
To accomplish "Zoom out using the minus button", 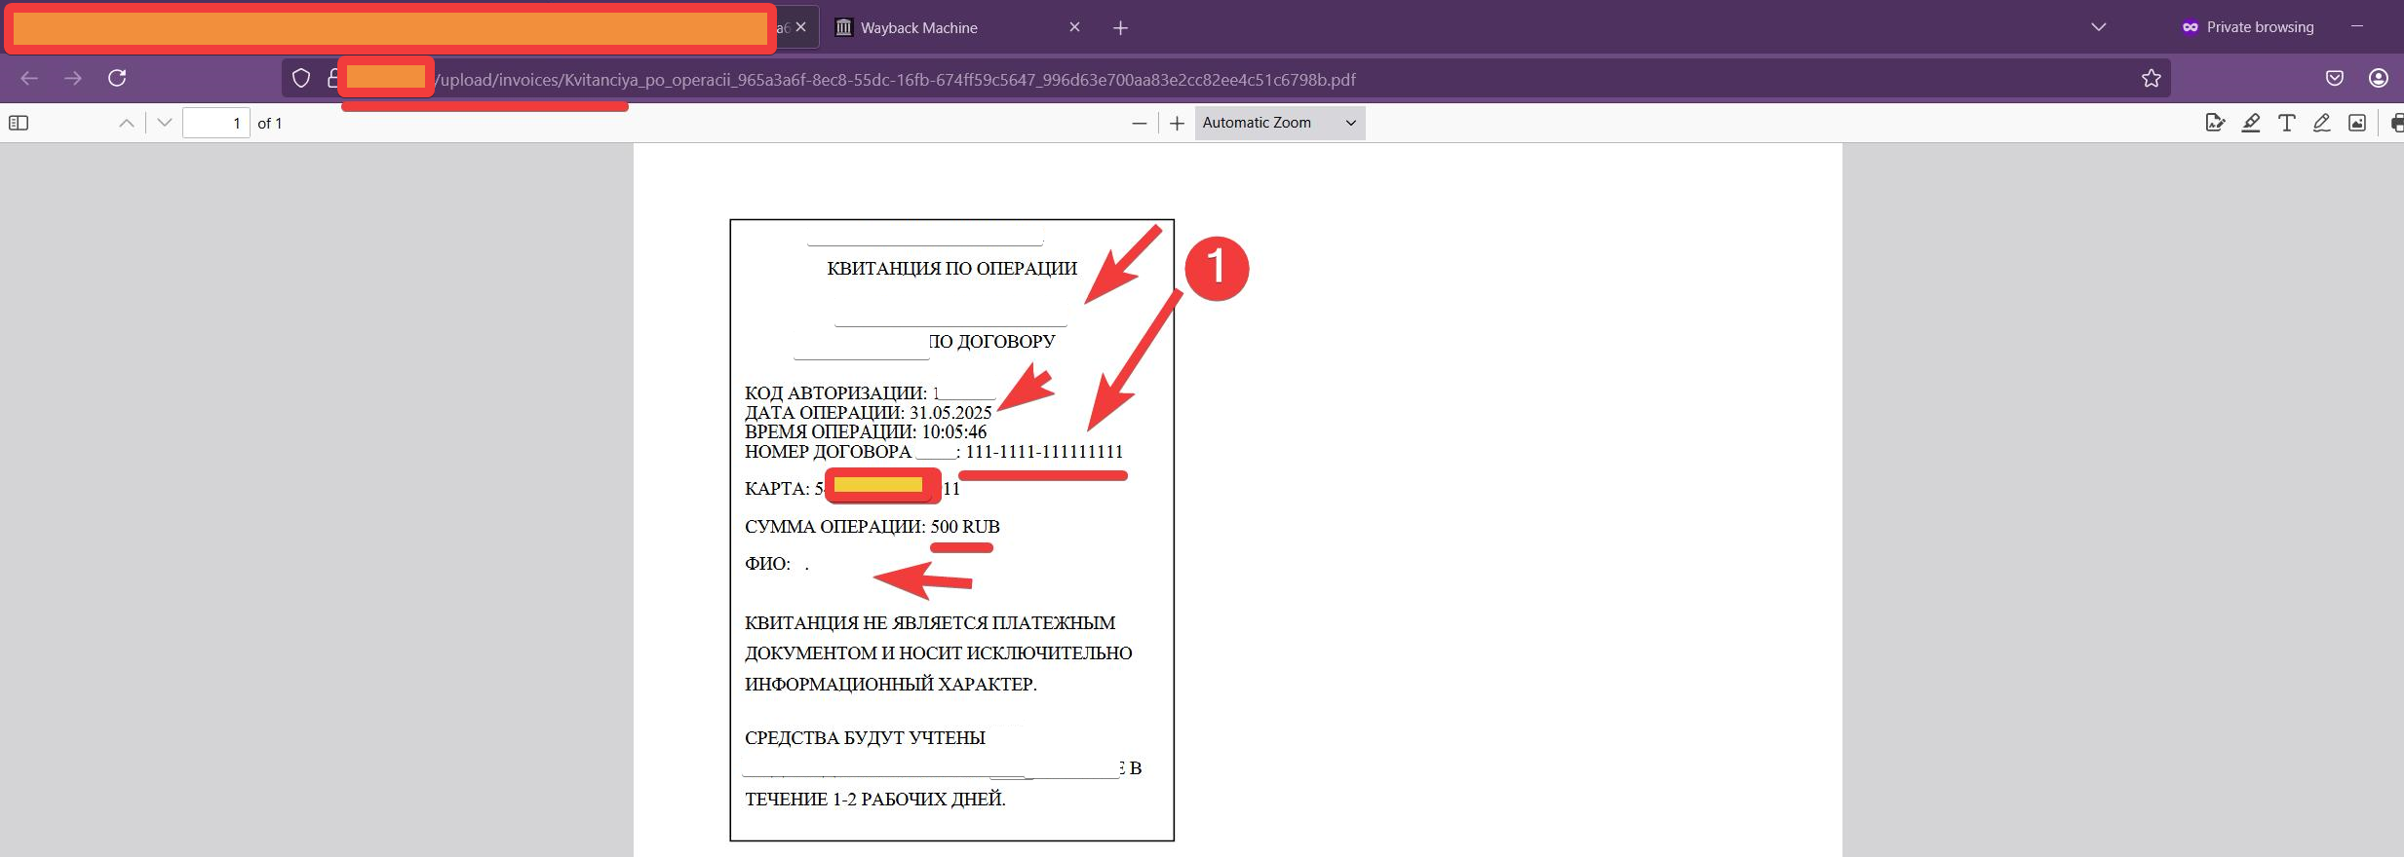I will click(1139, 123).
